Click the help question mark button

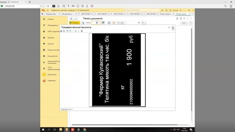click(x=191, y=23)
